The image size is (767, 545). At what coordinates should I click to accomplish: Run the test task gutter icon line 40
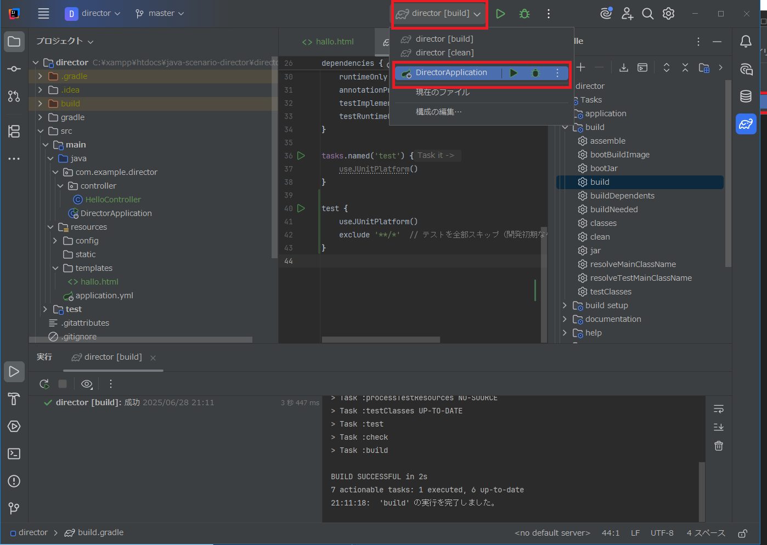point(301,208)
